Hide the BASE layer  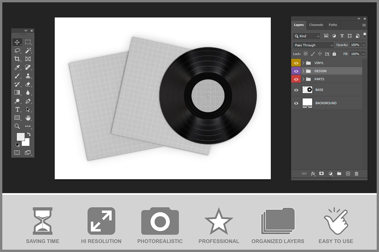click(x=296, y=90)
